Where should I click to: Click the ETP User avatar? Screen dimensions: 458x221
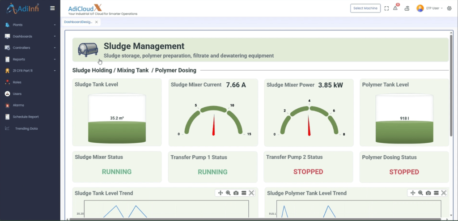[x=420, y=8]
